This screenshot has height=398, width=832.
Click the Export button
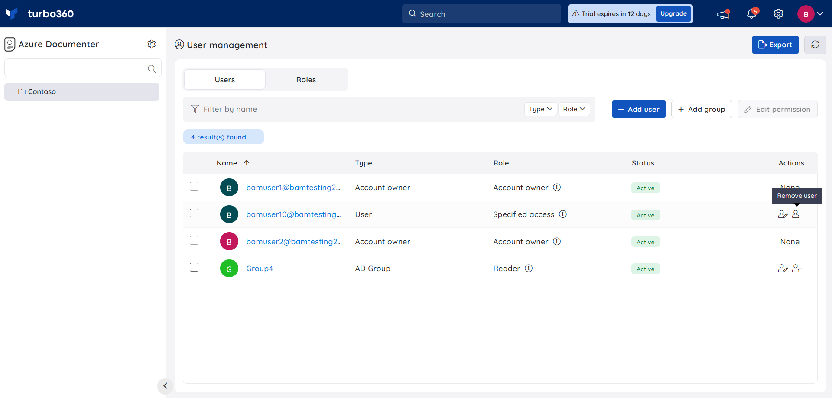(775, 45)
